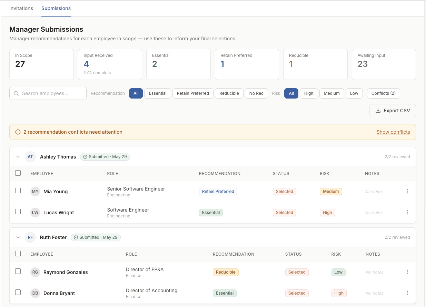Viewport: 426px width, 307px height.
Task: Click Selected status for Mia Young
Action: pos(285,192)
